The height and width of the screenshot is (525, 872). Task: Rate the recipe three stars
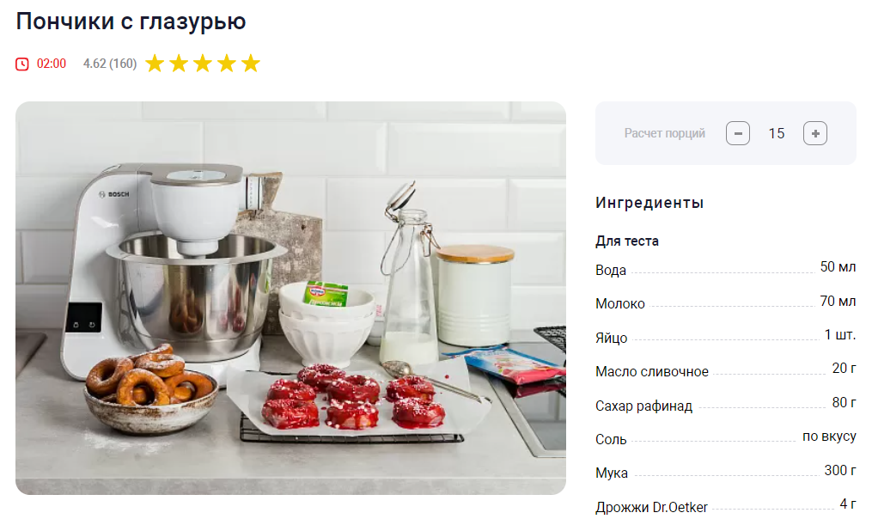[203, 64]
